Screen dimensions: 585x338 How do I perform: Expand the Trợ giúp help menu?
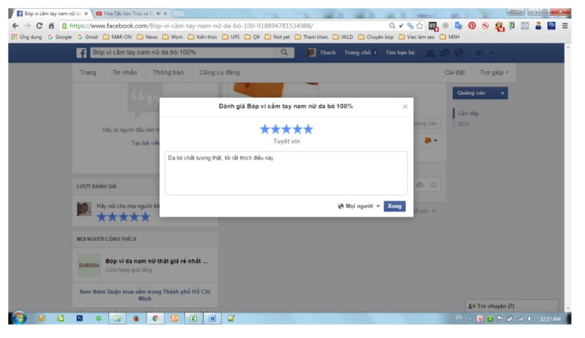(x=494, y=73)
